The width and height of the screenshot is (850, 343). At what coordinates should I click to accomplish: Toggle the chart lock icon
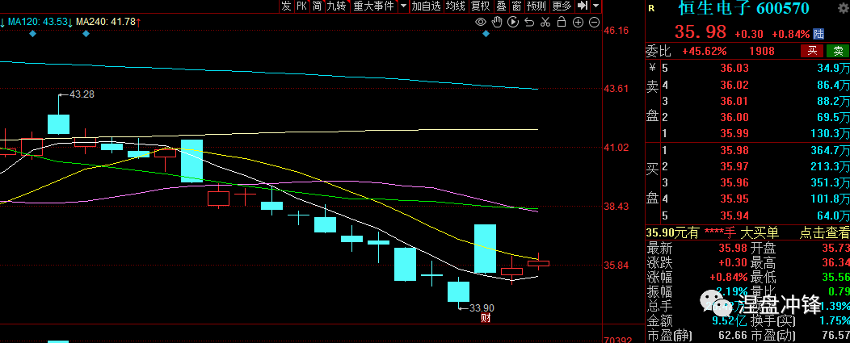point(562,22)
